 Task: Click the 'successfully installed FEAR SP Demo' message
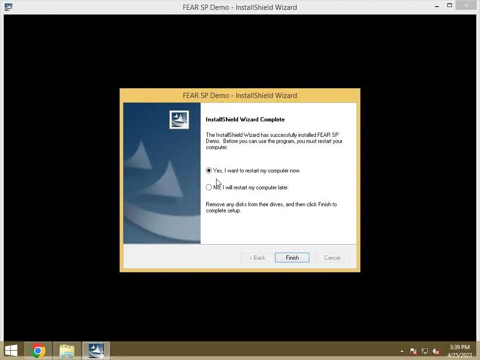(274, 141)
